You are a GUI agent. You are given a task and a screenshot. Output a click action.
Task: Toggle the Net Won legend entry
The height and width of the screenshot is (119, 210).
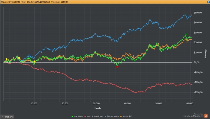77,117
